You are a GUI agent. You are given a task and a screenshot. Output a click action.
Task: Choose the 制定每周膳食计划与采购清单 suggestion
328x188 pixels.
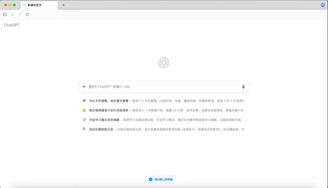click(109, 110)
